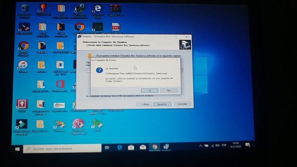Click the ESP language indicator
Viewport: 297px width, 167px height.
pyautogui.click(x=224, y=145)
